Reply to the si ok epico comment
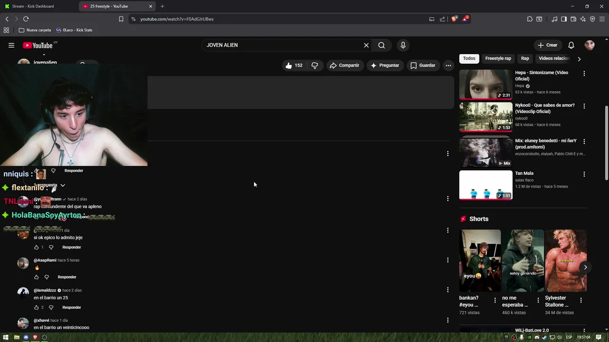The height and width of the screenshot is (342, 609). pyautogui.click(x=71, y=247)
